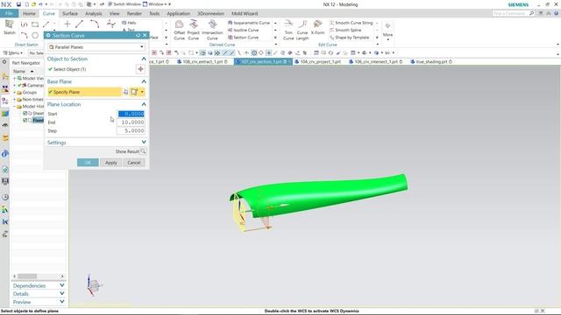This screenshot has height=315, width=561.
Task: Open the File menu
Action: coord(9,13)
